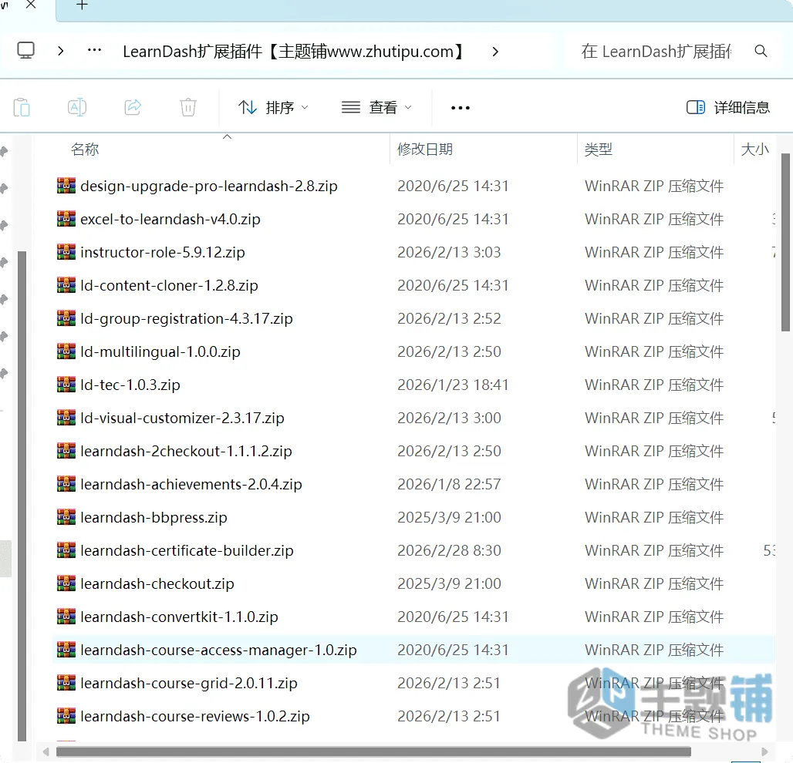Click date 2026/2/28 8:30 cell
Viewport: 793px width, 763px height.
coord(449,550)
